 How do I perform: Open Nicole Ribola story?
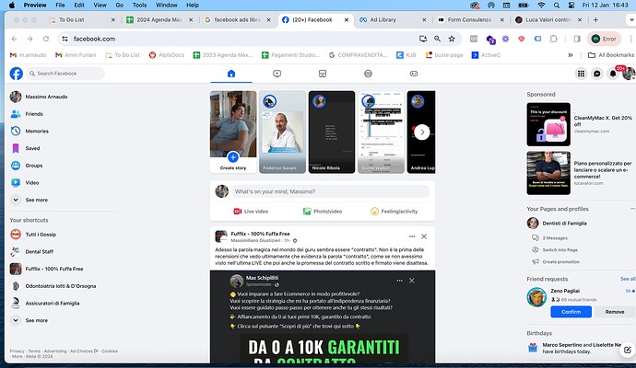[332, 132]
